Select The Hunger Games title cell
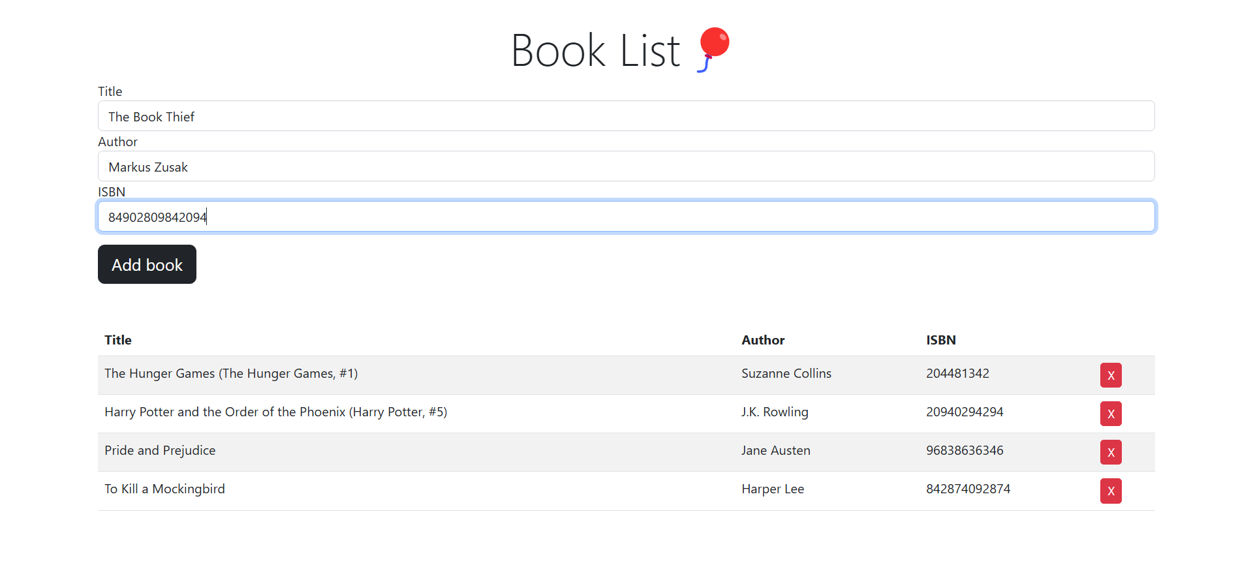 231,373
